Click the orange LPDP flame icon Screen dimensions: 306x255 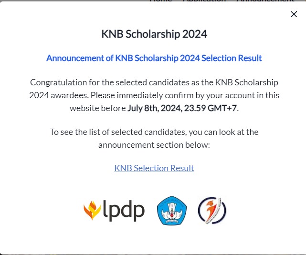point(92,210)
